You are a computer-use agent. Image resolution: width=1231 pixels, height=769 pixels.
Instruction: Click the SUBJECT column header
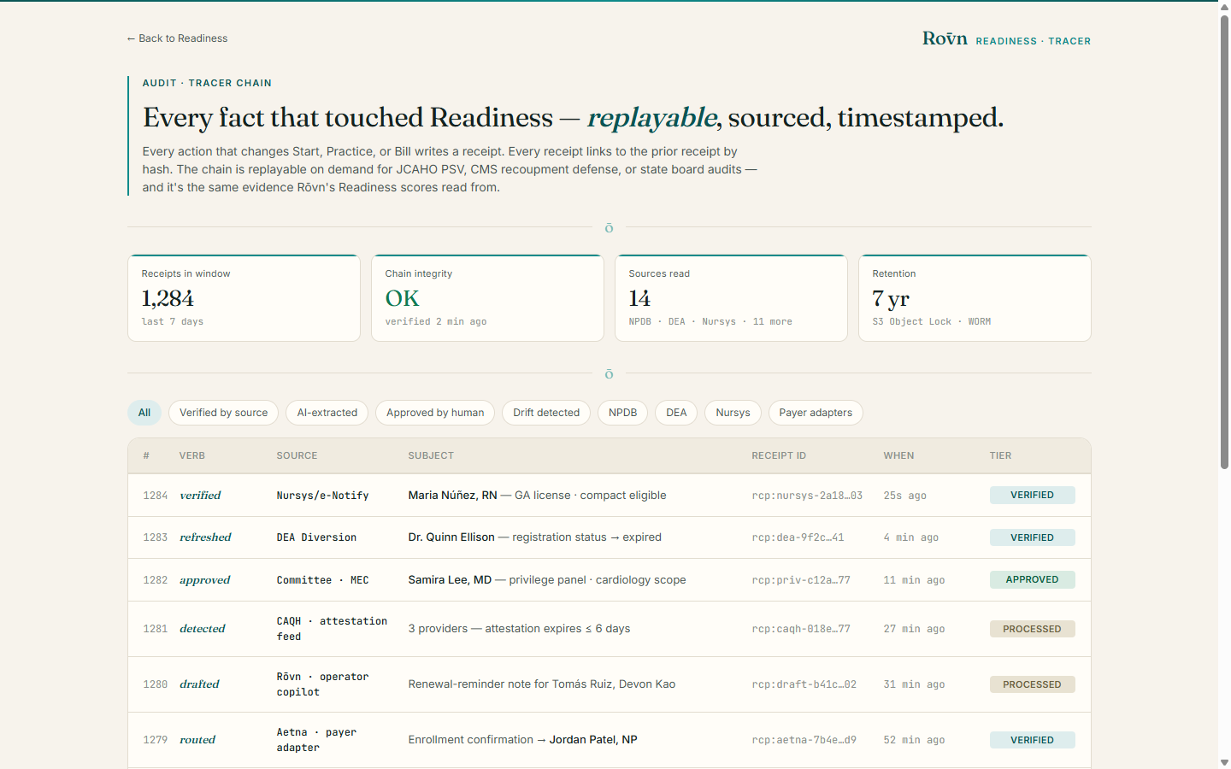pyautogui.click(x=431, y=456)
